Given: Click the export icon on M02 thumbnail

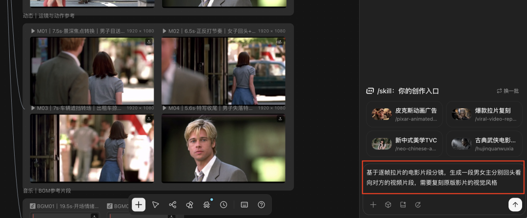Looking at the screenshot, I should pos(280,41).
